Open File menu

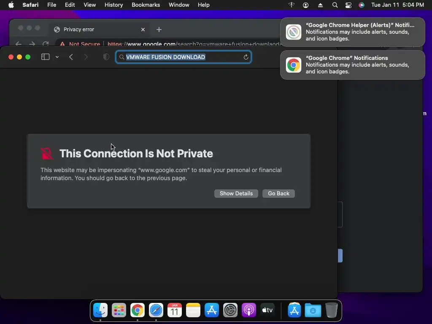(51, 5)
